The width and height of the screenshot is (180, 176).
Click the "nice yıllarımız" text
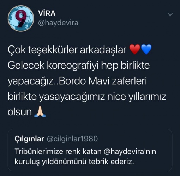(x=137, y=97)
